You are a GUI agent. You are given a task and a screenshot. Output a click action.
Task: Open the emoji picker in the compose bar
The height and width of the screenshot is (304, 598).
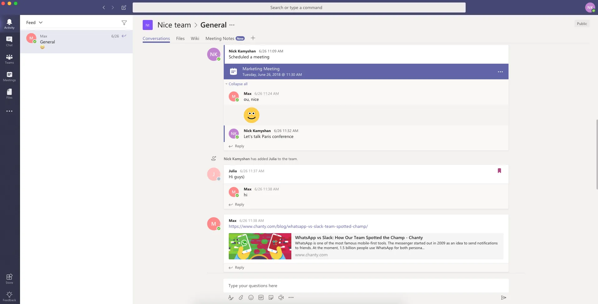pyautogui.click(x=251, y=297)
